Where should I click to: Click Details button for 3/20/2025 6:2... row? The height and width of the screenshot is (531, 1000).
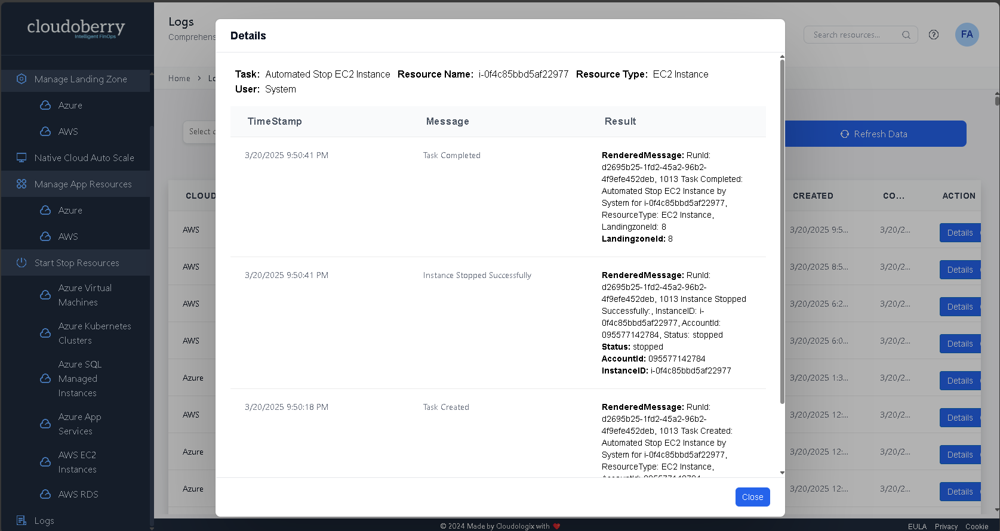pyautogui.click(x=960, y=307)
